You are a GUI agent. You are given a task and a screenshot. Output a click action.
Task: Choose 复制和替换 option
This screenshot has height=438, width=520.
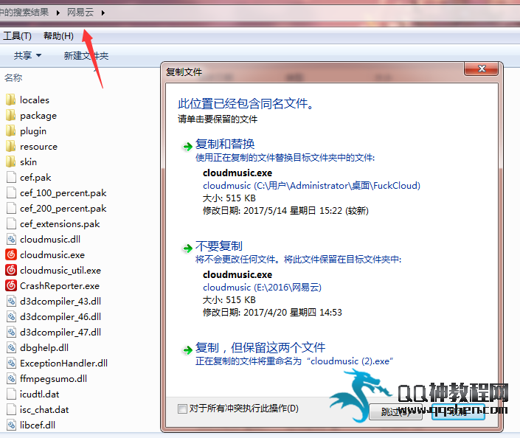[225, 144]
